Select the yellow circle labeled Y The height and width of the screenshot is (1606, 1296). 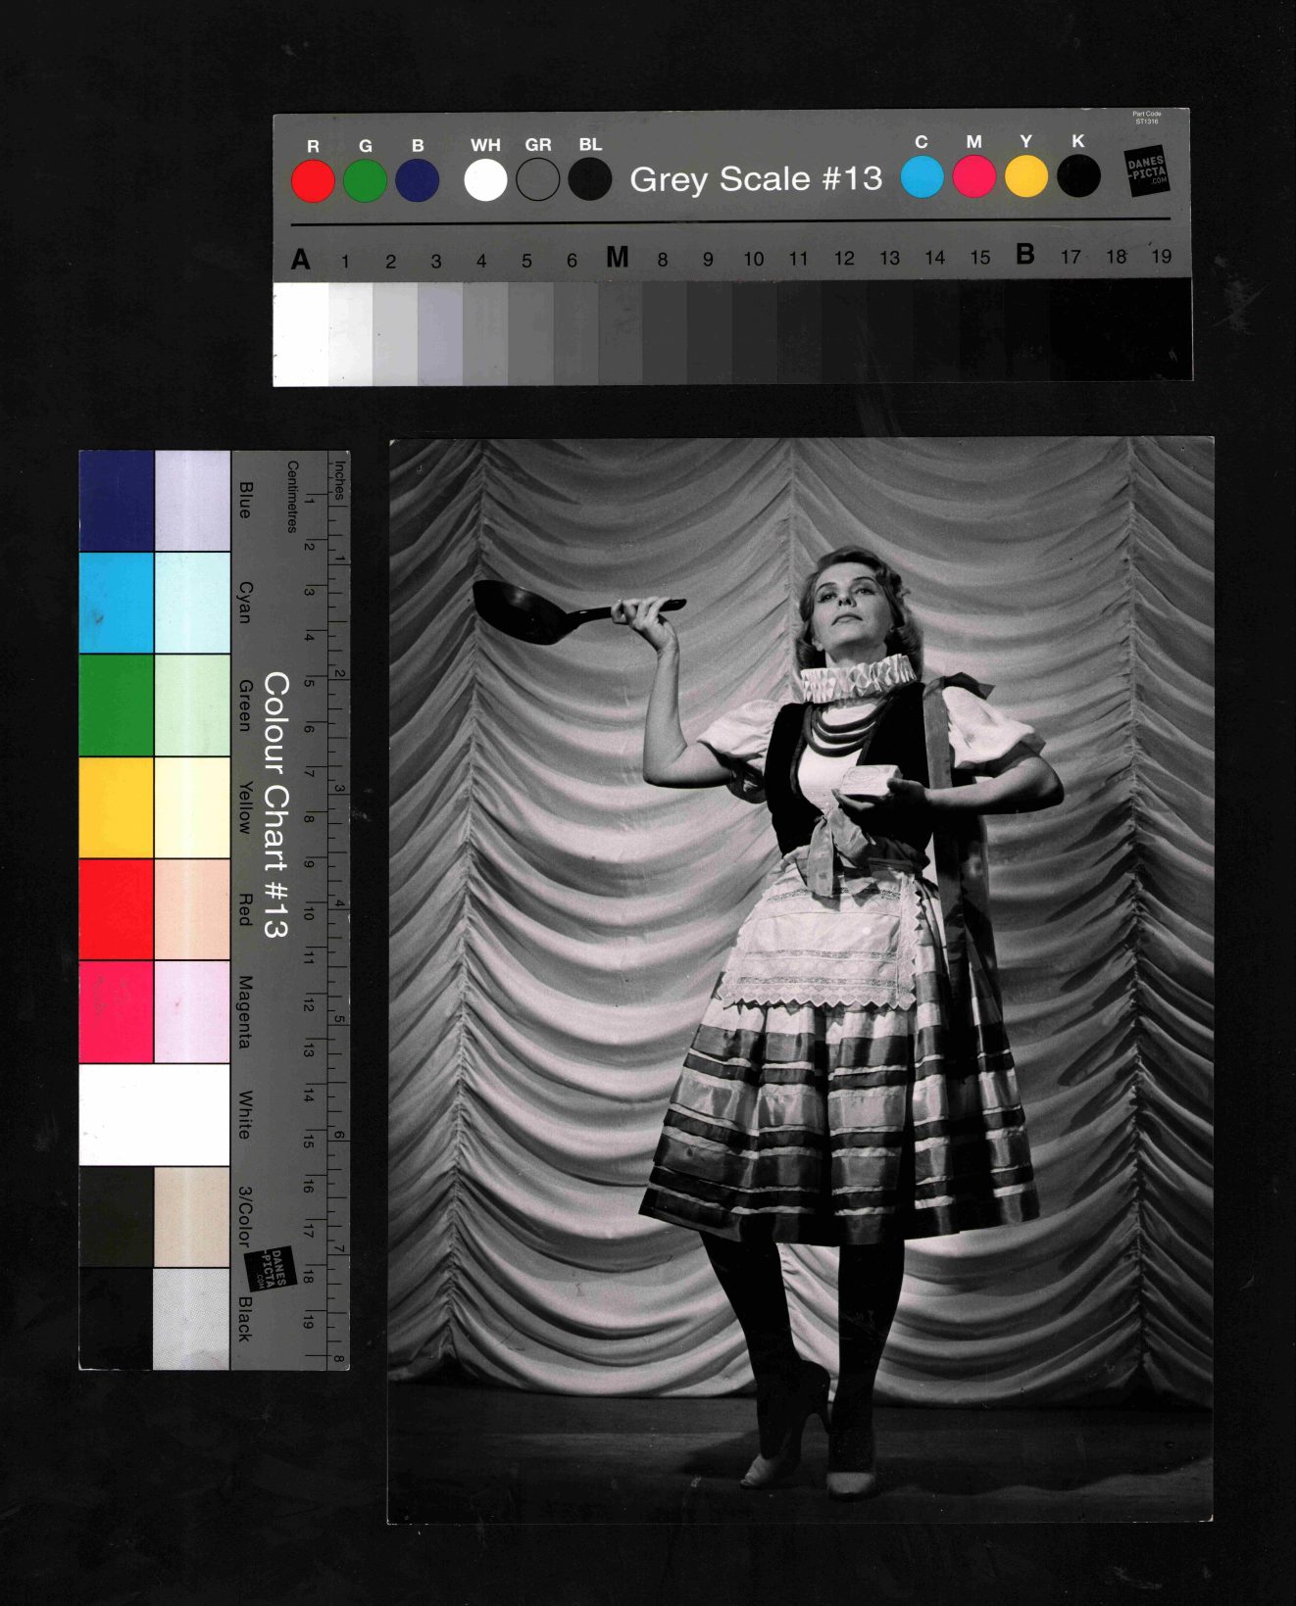[x=1025, y=177]
